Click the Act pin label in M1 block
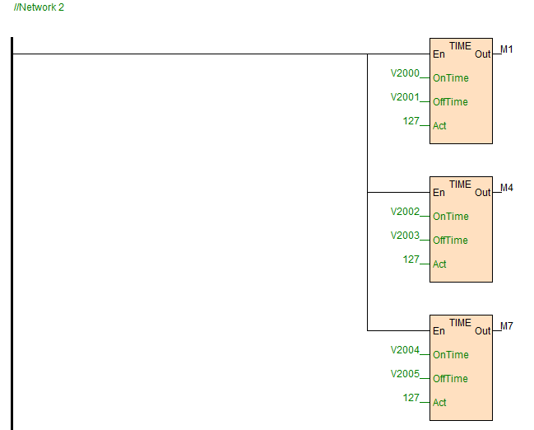534x430 pixels. point(439,126)
